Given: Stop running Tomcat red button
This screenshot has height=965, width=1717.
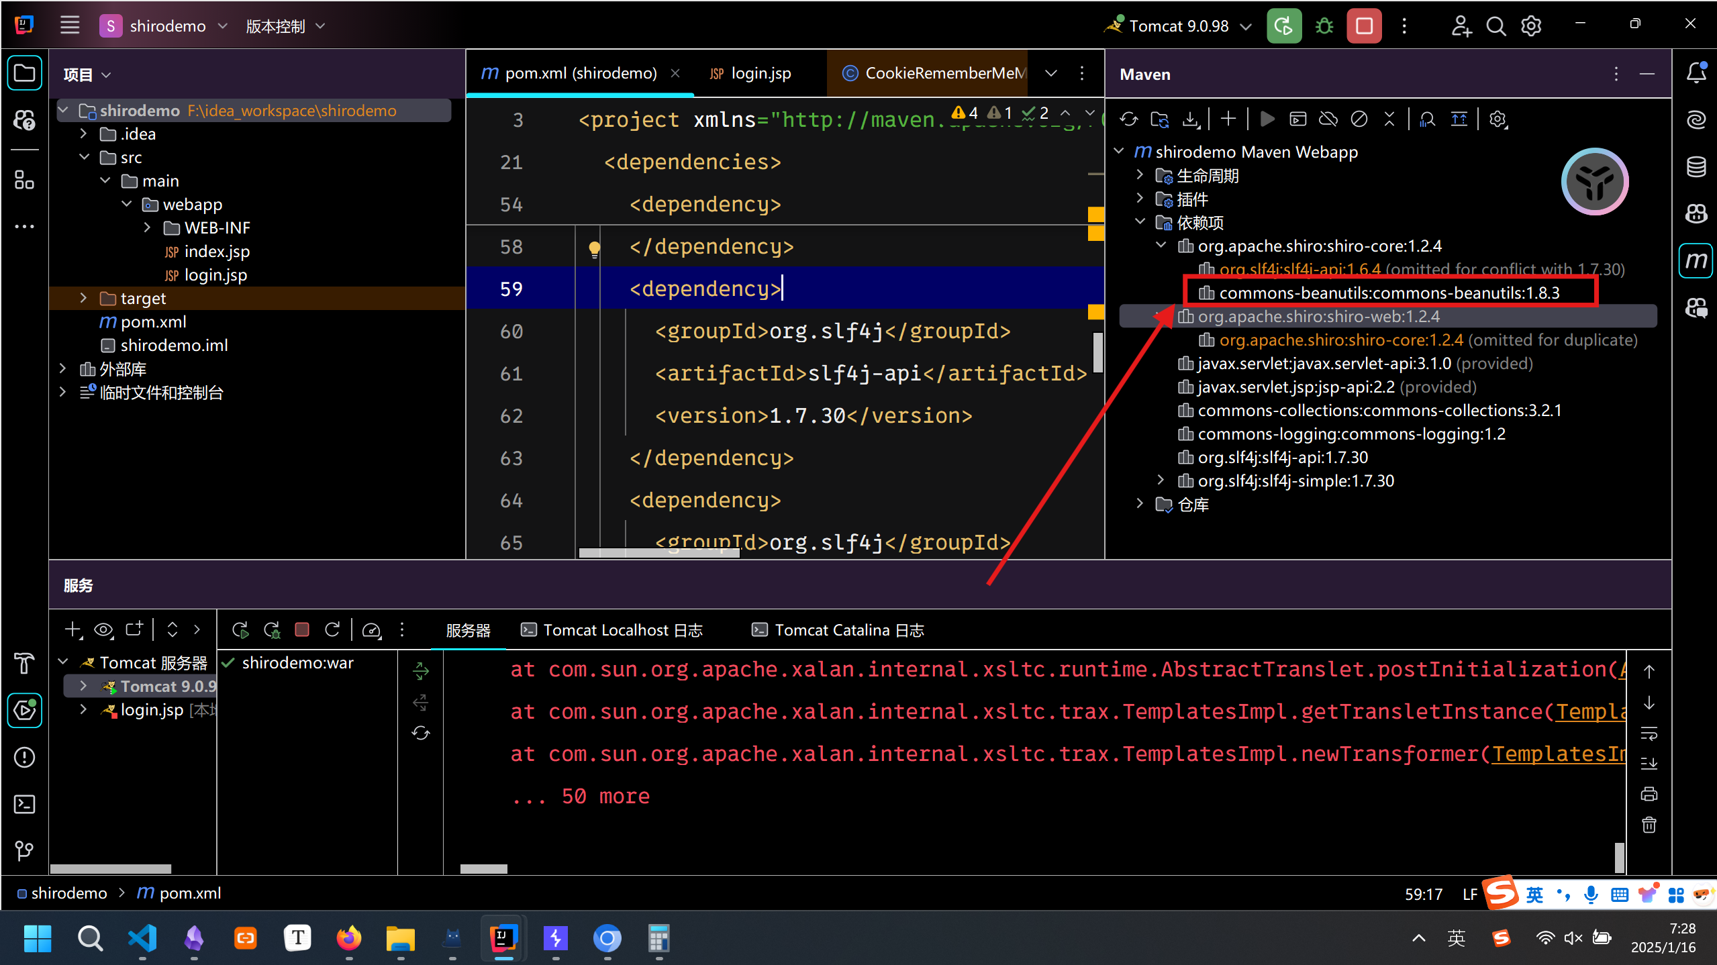Looking at the screenshot, I should (1364, 26).
